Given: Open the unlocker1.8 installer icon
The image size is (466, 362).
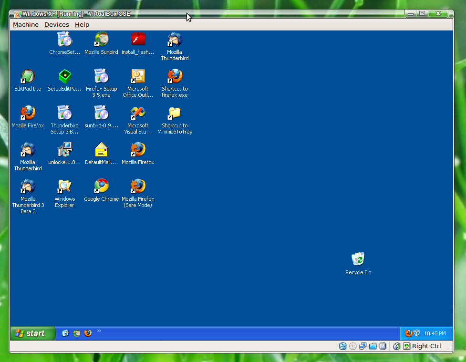Looking at the screenshot, I should coord(64,149).
